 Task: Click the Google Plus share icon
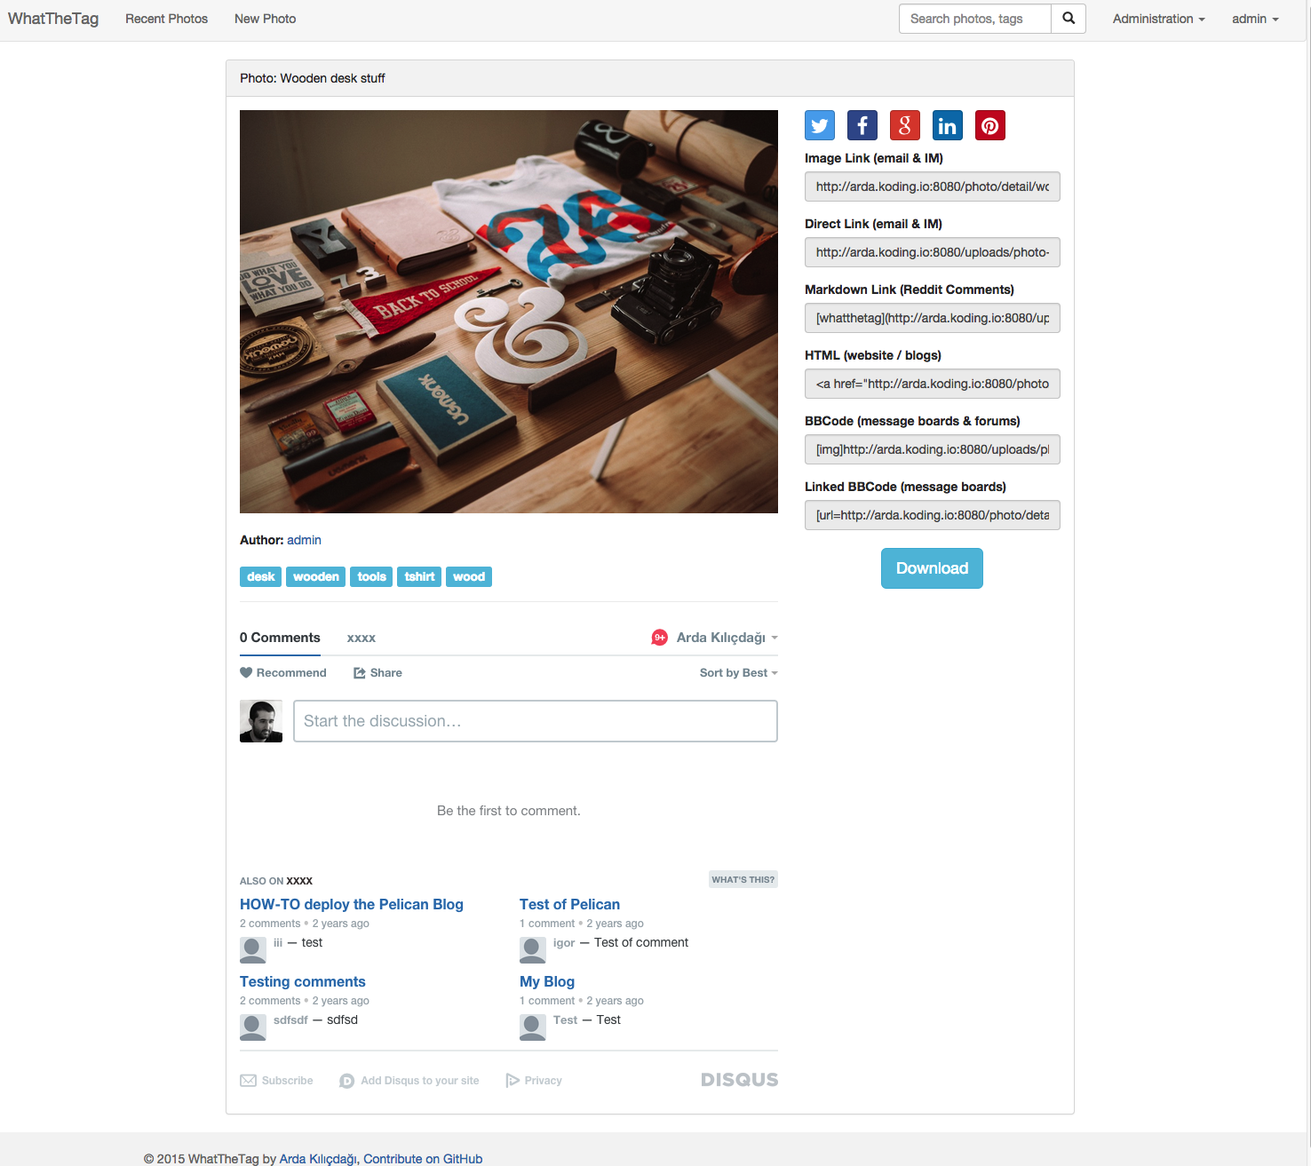click(905, 125)
